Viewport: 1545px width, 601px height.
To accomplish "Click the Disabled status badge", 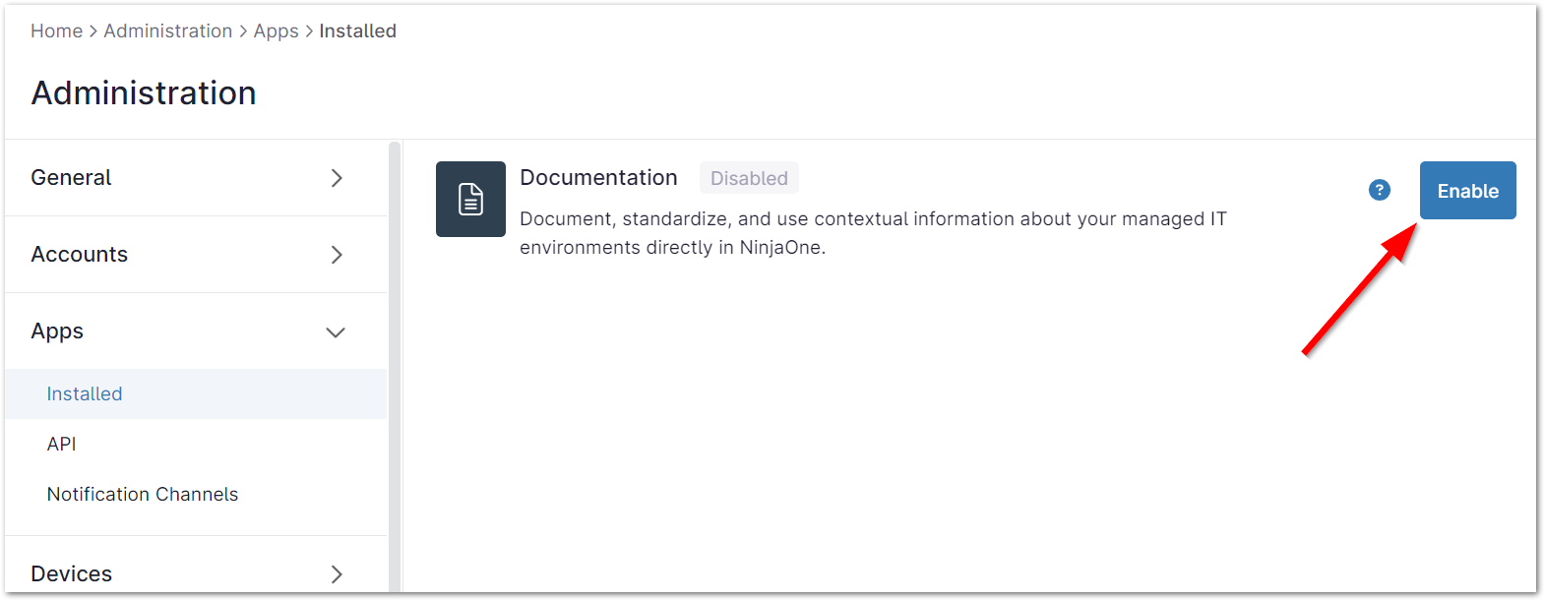I will (x=749, y=178).
